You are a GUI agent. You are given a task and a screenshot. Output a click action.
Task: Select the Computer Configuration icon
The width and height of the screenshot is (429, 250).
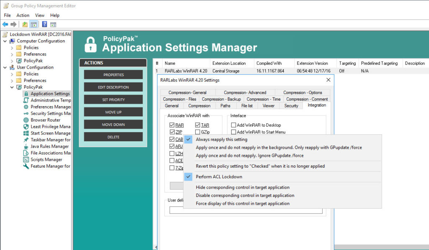tap(12, 41)
